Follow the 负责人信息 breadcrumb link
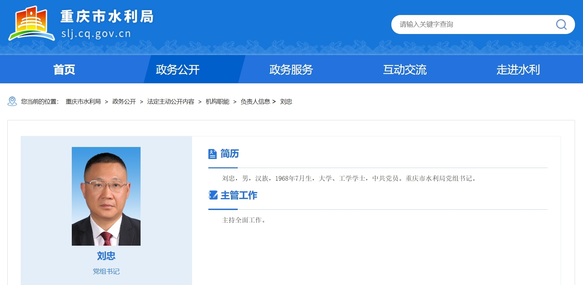 click(255, 101)
